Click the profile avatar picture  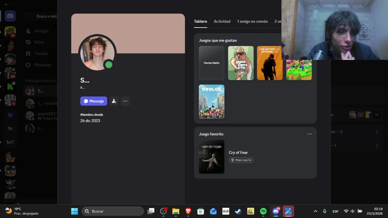click(x=97, y=53)
